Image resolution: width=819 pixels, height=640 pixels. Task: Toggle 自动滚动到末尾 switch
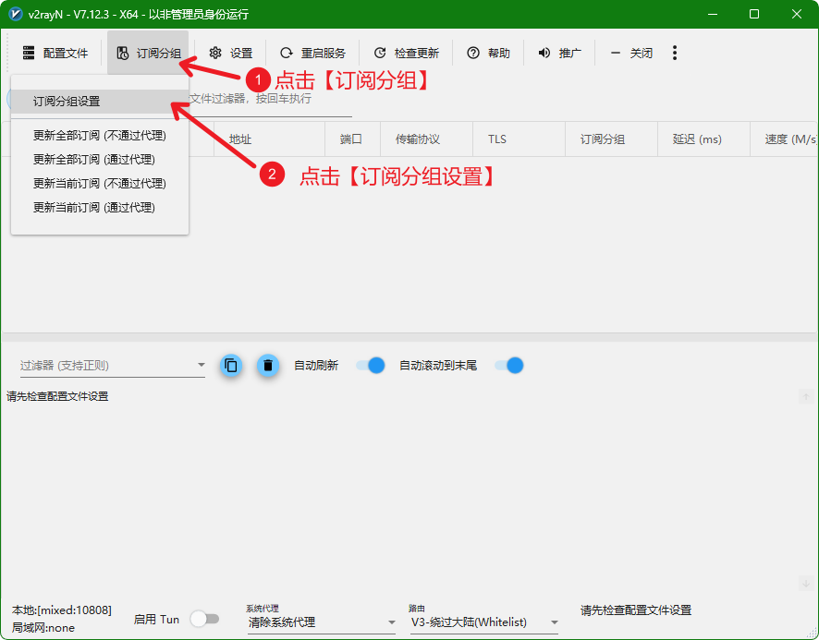[509, 366]
